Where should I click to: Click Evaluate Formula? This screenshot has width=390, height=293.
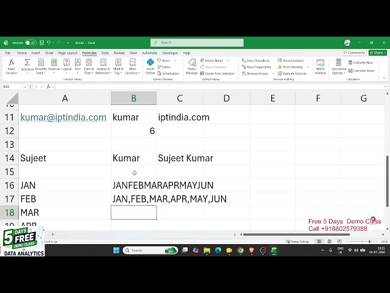tap(292, 73)
